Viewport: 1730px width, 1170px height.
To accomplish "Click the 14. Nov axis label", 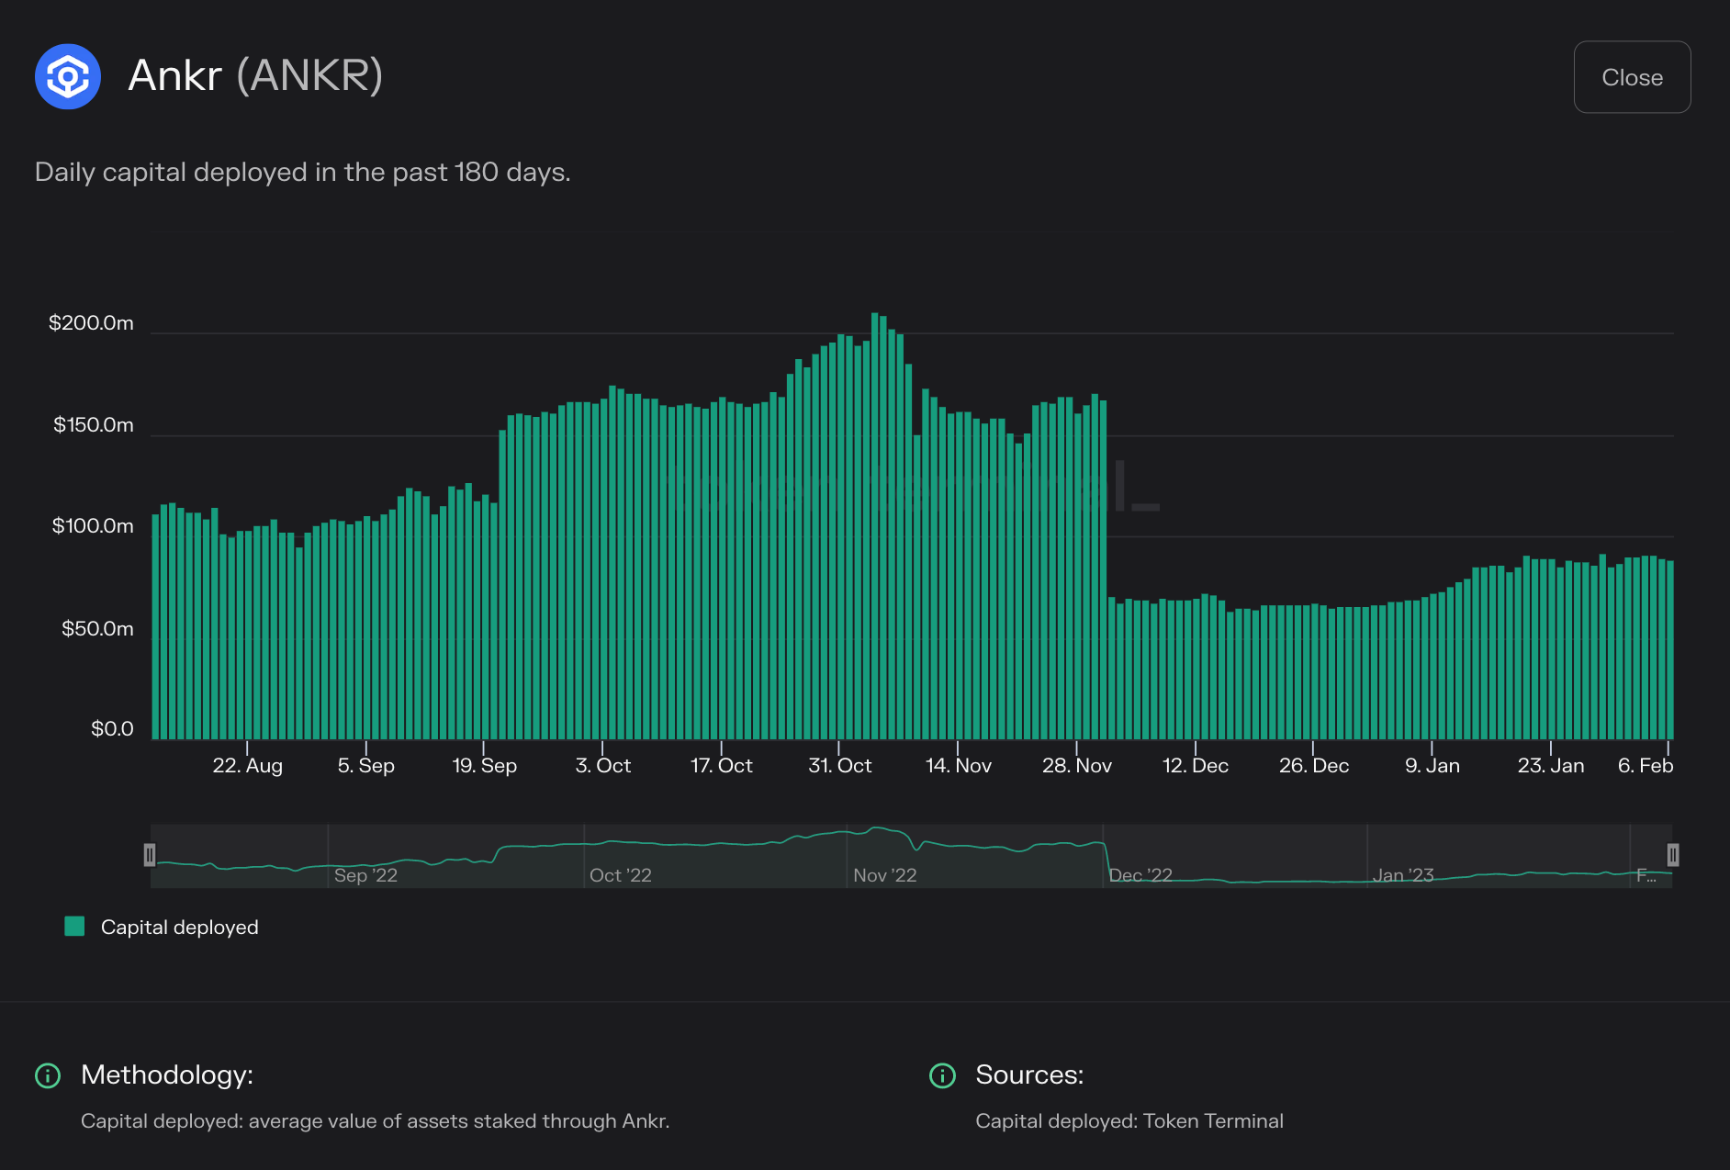I will click(x=959, y=766).
